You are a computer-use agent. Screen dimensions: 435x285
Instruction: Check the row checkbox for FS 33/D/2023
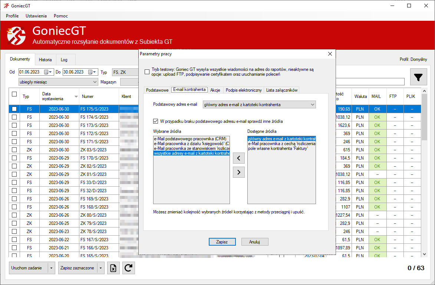point(14,182)
